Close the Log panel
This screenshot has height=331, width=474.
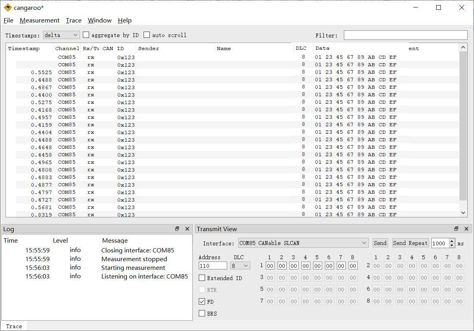pyautogui.click(x=187, y=229)
